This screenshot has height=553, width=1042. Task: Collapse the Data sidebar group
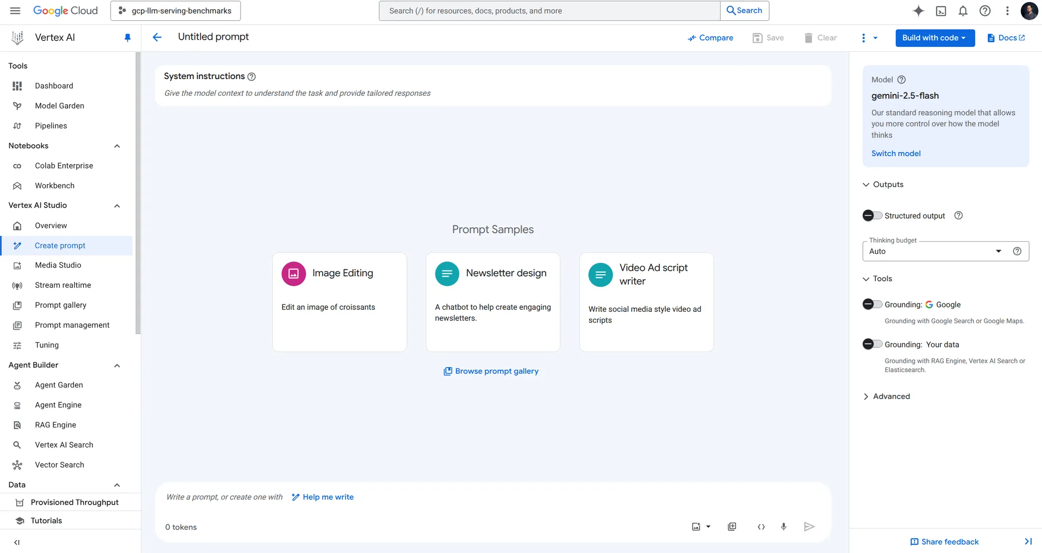click(117, 485)
